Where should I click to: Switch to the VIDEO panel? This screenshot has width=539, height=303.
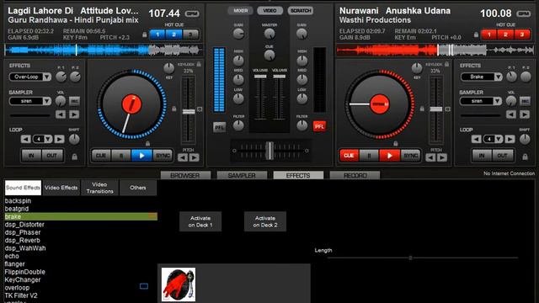pyautogui.click(x=269, y=11)
